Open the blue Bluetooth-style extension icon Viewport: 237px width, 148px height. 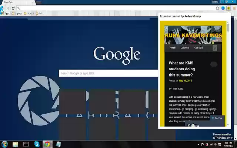pos(223,8)
